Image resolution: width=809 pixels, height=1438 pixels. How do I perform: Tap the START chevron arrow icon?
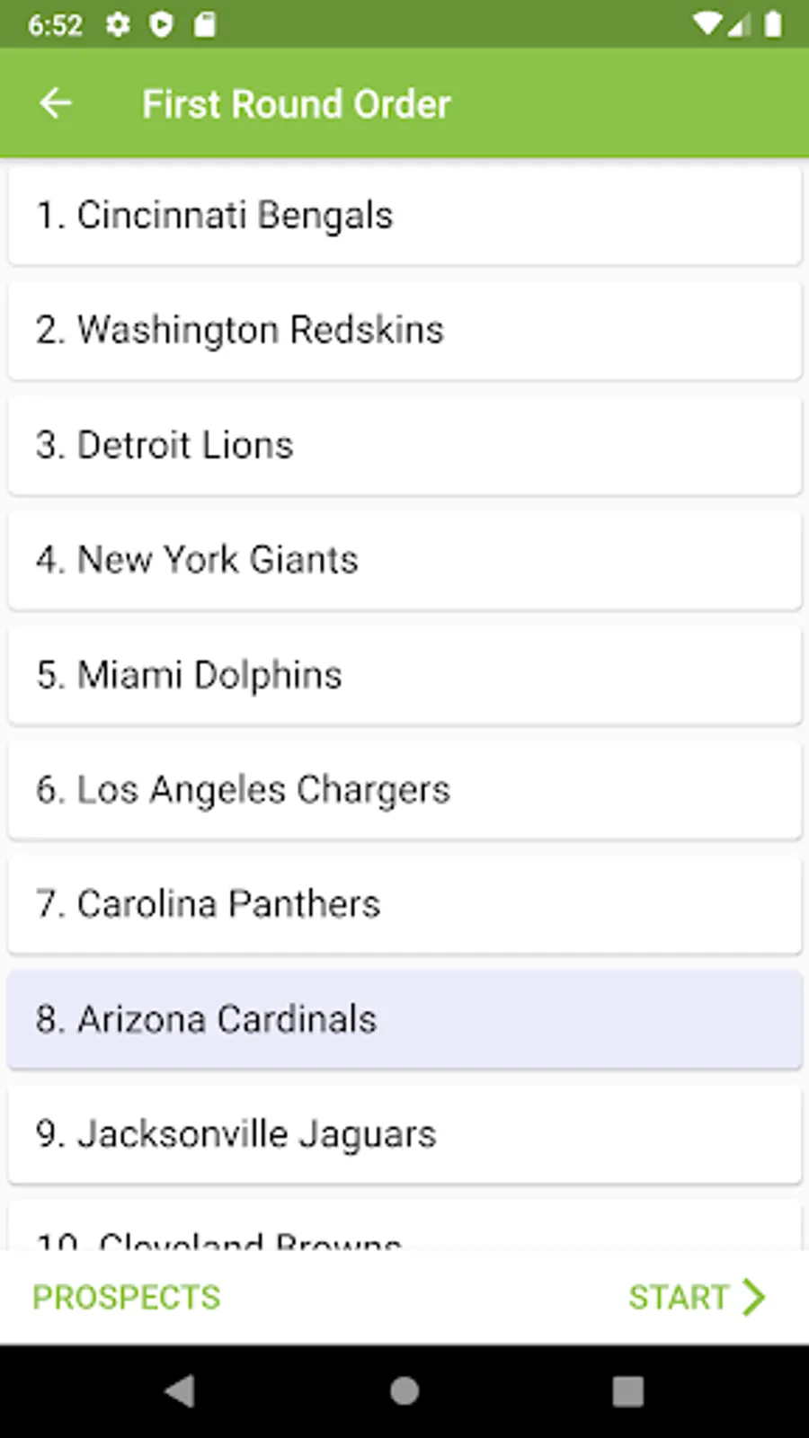tap(753, 1297)
